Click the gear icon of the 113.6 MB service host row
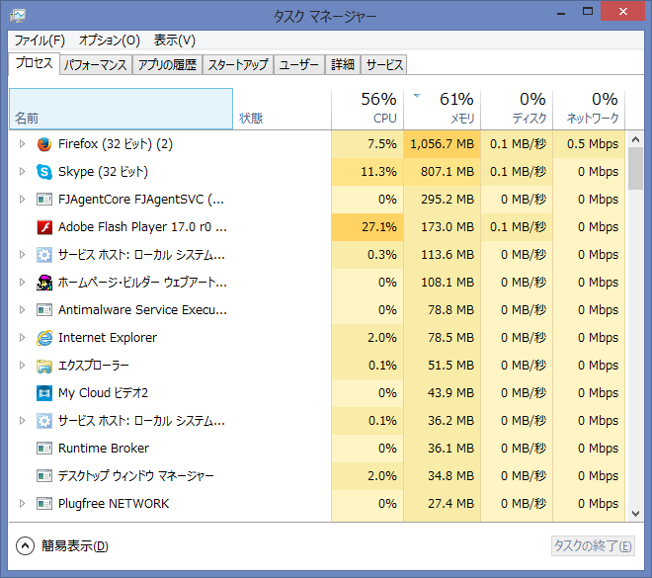The width and height of the screenshot is (652, 578). 44,255
